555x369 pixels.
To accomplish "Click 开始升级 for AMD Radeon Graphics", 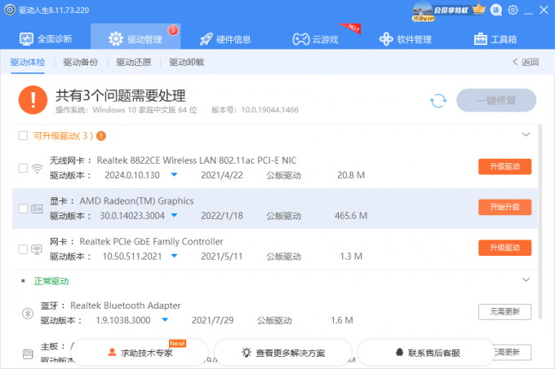I will [504, 207].
